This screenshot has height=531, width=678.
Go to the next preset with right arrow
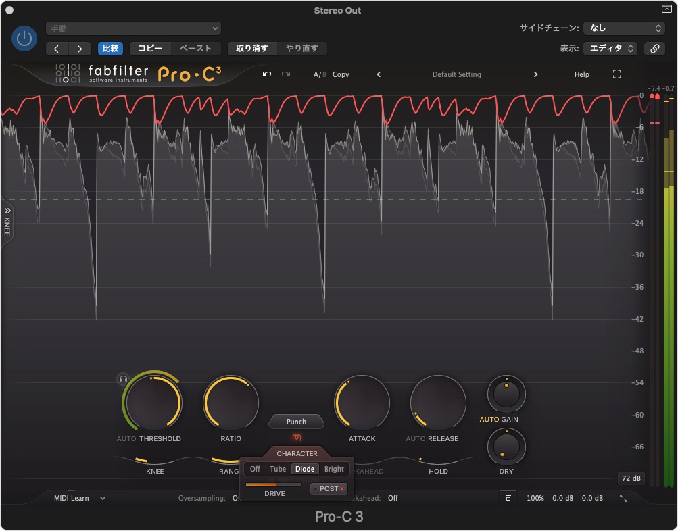click(535, 74)
